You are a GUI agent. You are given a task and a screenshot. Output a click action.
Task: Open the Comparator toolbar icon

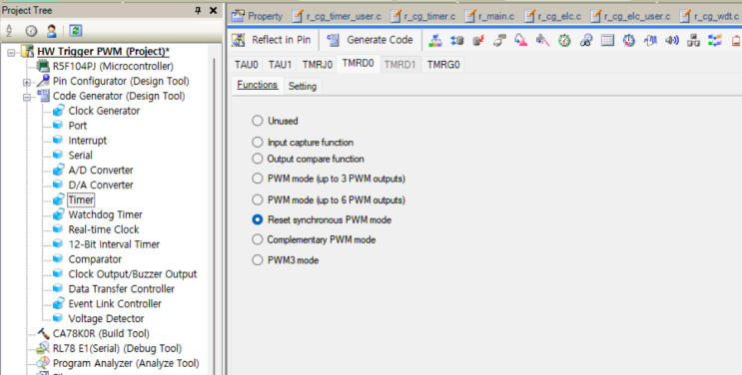[650, 41]
